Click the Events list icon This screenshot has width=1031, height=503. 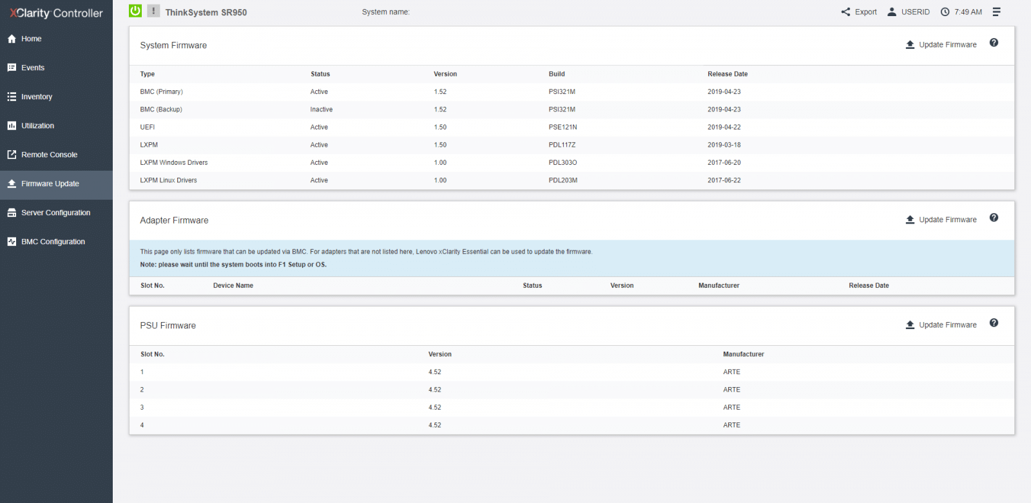pyautogui.click(x=12, y=68)
